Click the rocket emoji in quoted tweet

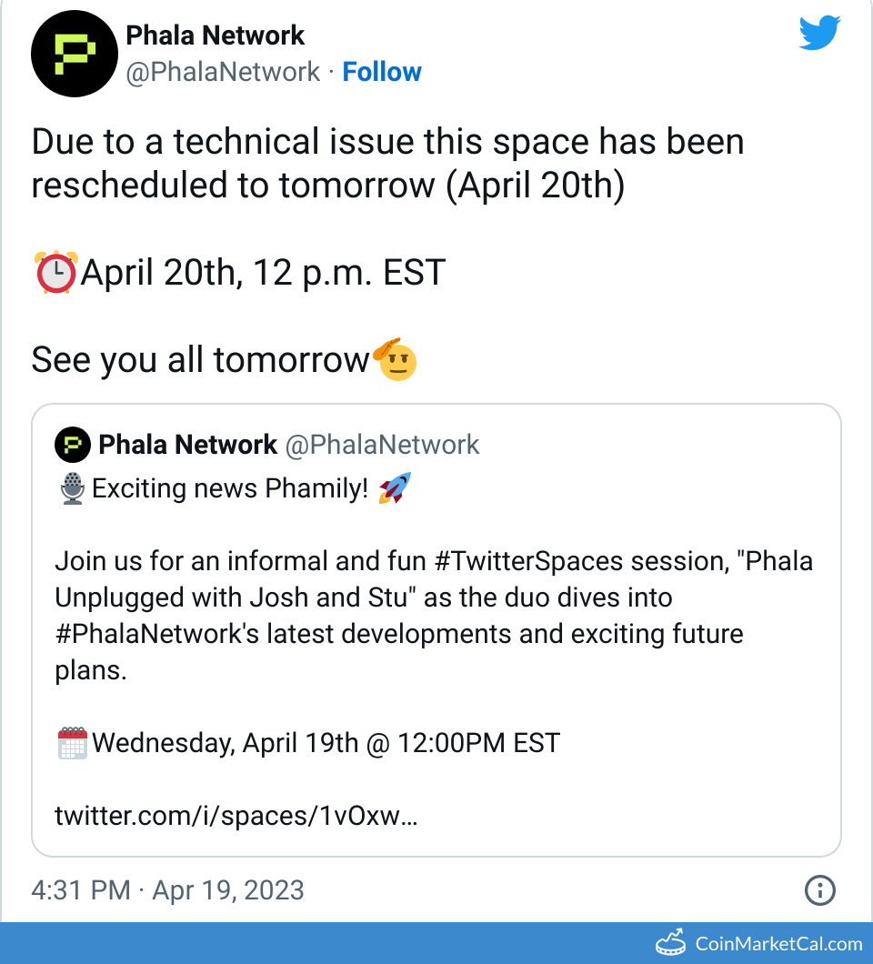tap(394, 489)
